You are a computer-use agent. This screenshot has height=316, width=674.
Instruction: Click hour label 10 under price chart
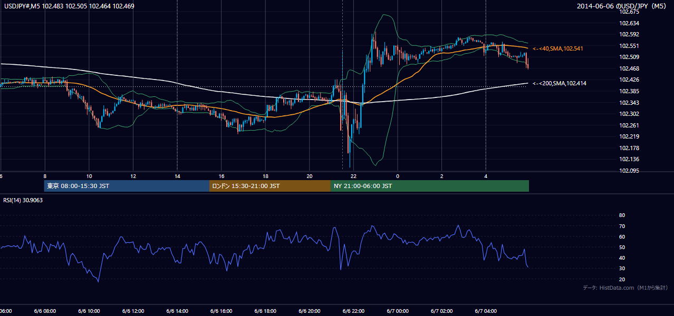[x=89, y=176]
